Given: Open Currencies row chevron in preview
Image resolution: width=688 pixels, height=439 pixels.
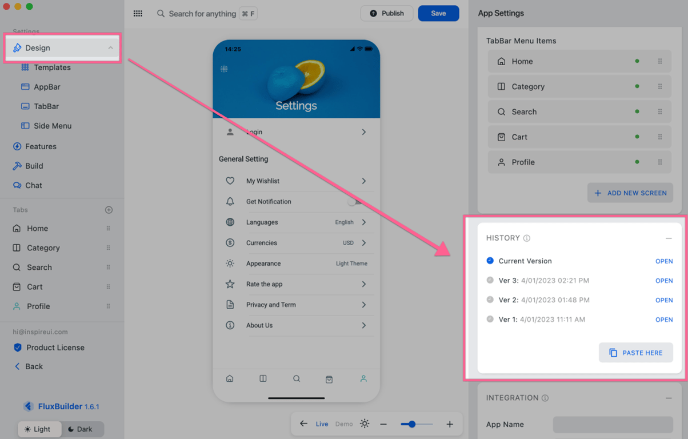Looking at the screenshot, I should point(364,243).
